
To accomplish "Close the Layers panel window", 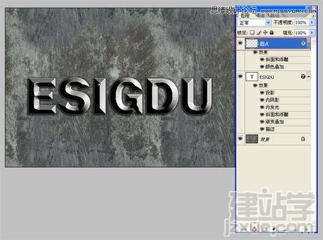I will pyautogui.click(x=315, y=8).
